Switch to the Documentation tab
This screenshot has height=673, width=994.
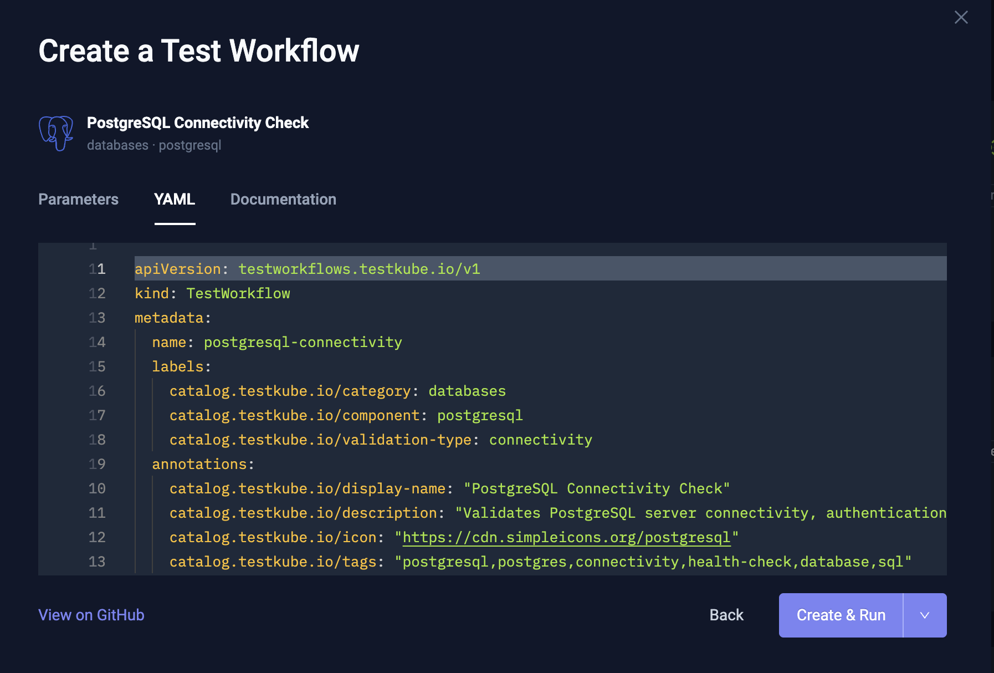click(283, 199)
